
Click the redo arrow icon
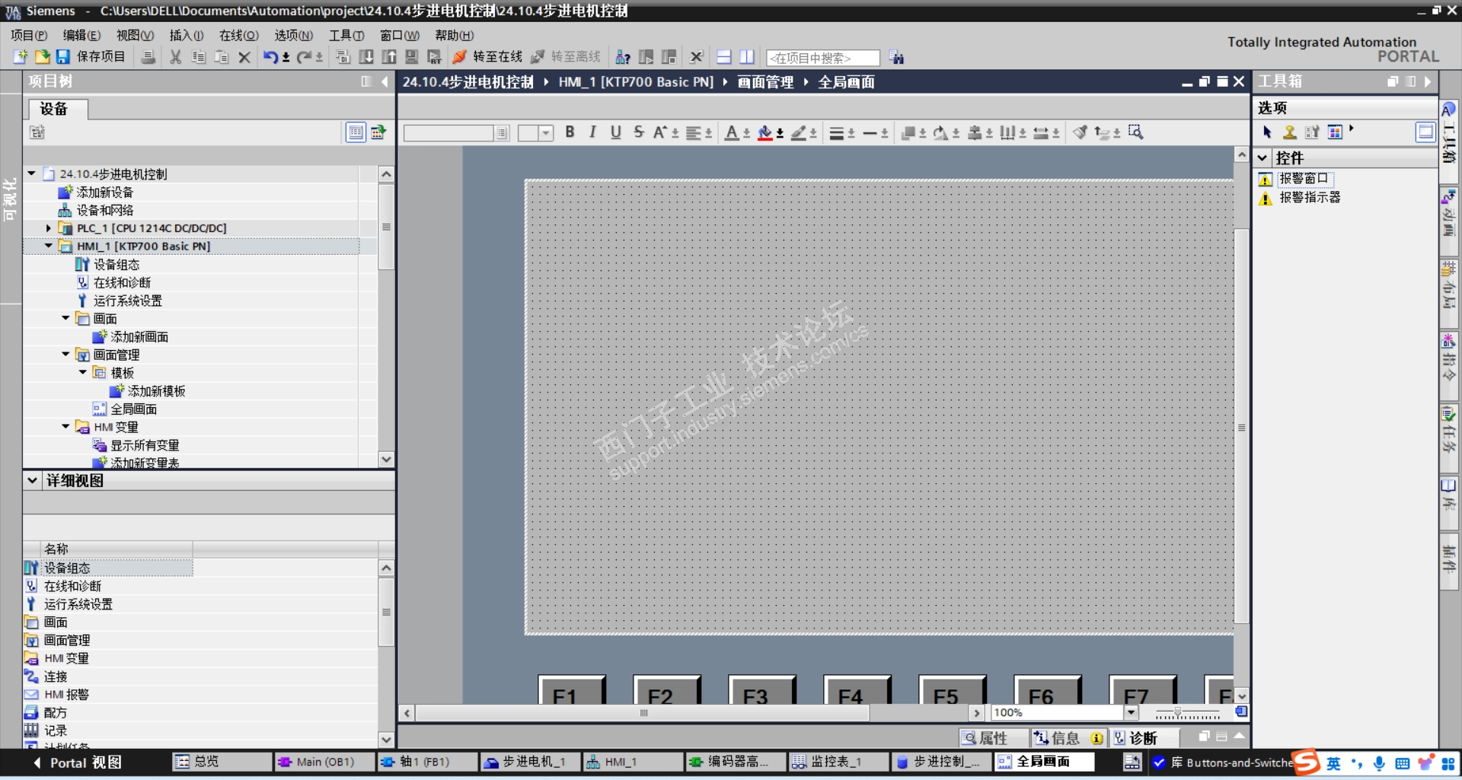click(304, 57)
